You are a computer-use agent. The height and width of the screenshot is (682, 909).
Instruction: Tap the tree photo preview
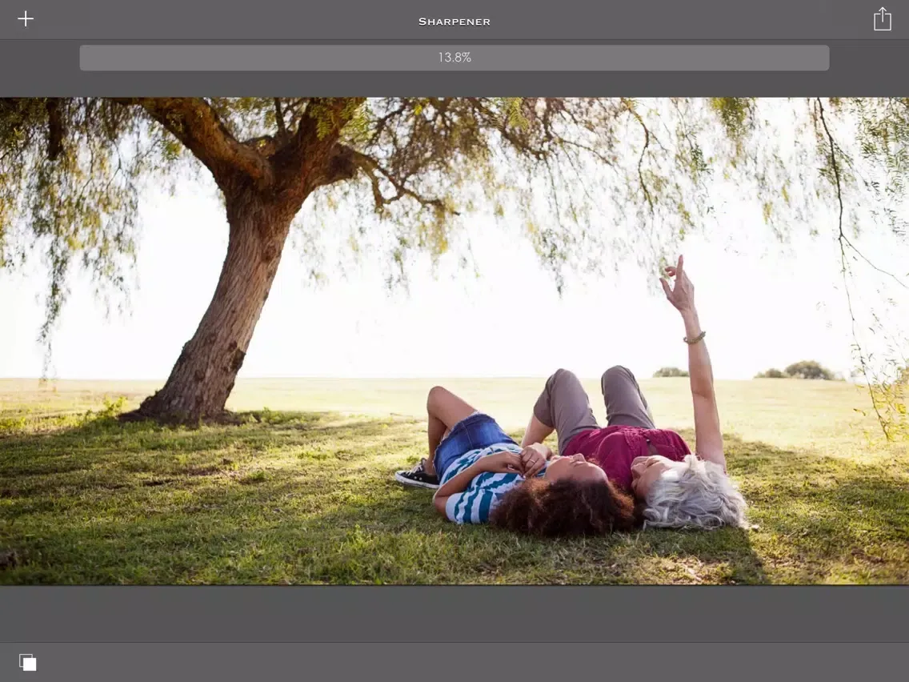point(454,341)
